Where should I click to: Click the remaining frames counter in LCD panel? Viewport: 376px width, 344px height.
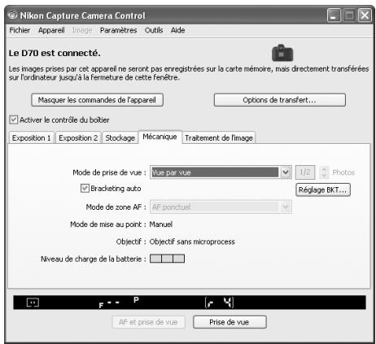click(x=219, y=303)
